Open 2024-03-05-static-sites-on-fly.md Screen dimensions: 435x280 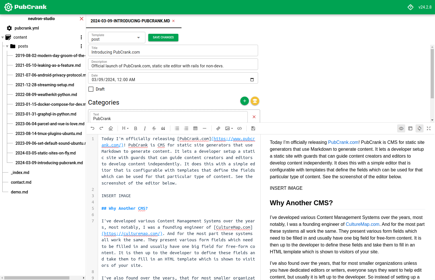pos(46,153)
